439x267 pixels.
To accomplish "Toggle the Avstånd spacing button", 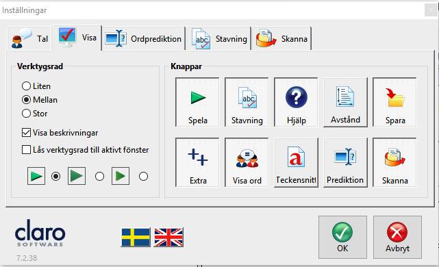I will 345,102.
